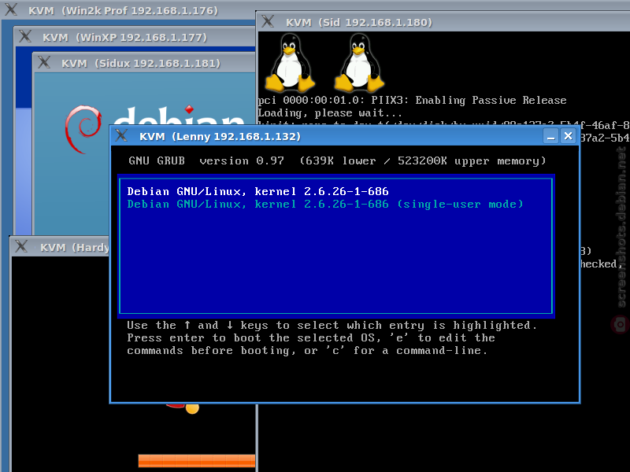Click the GNU GRUB version 0.97 header
The height and width of the screenshot is (472, 630).
click(337, 161)
